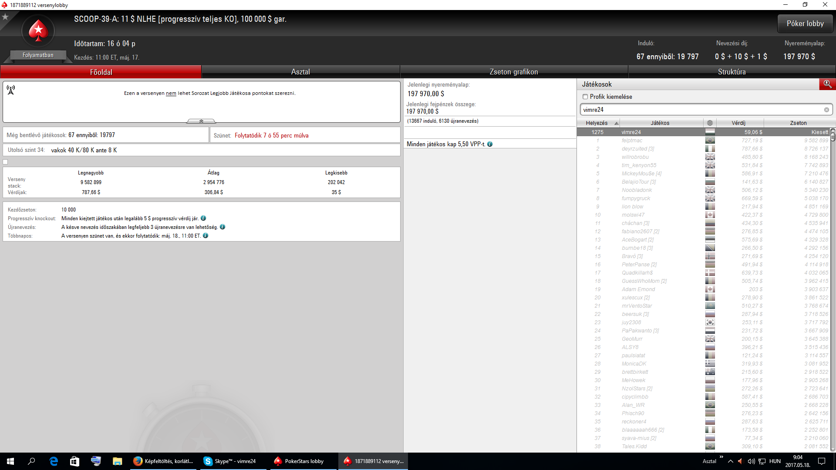Select player Tales.Kidd row
836x470 pixels.
click(704, 446)
